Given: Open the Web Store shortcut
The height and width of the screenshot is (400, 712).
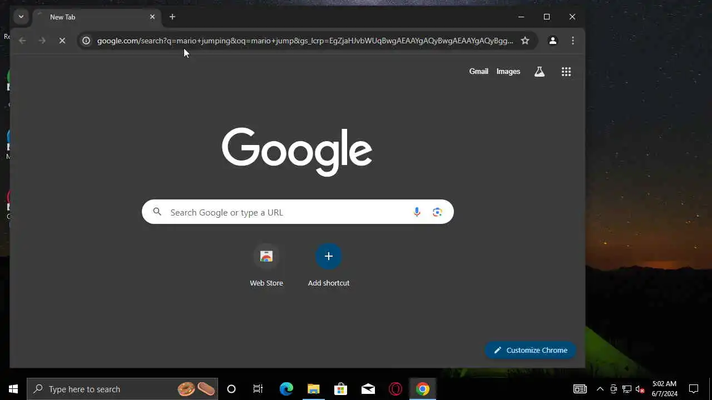Looking at the screenshot, I should [x=266, y=266].
